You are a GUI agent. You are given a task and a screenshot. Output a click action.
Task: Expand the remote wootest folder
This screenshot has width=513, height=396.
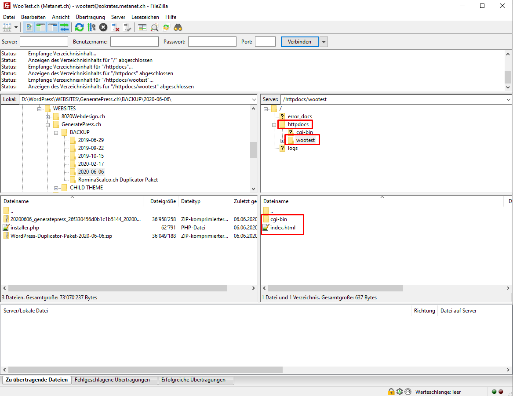click(x=282, y=141)
